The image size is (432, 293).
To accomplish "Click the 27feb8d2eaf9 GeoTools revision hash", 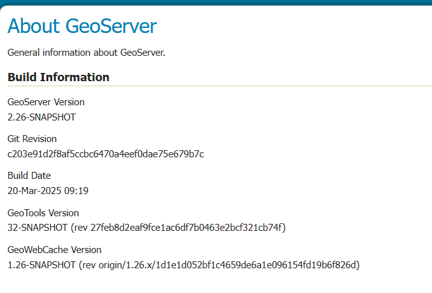I will (x=187, y=228).
